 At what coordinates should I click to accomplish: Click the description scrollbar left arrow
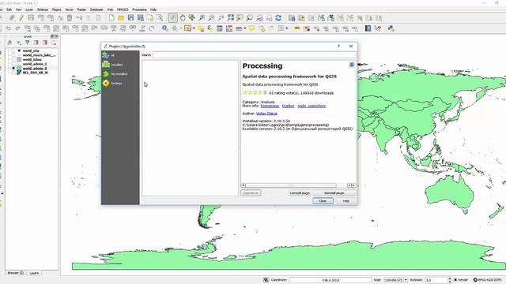click(243, 185)
